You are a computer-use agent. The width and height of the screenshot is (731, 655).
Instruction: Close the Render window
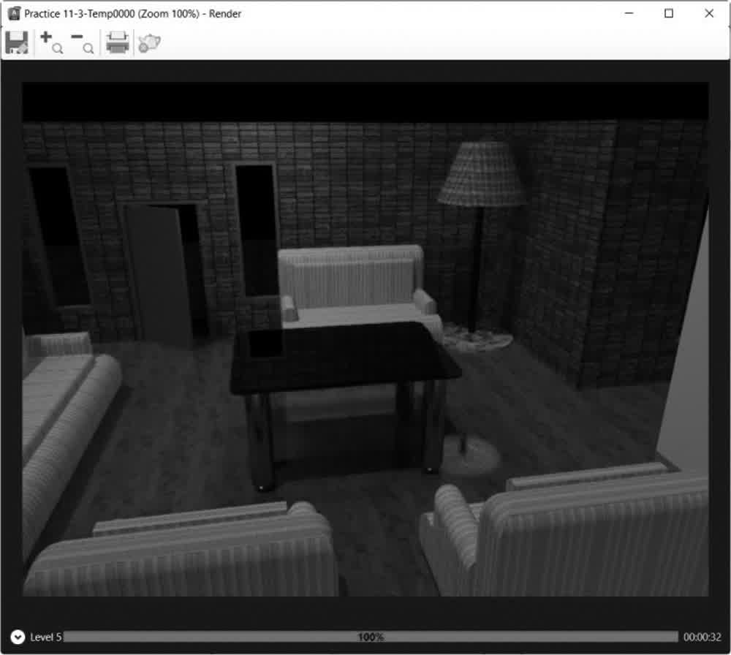[x=709, y=13]
